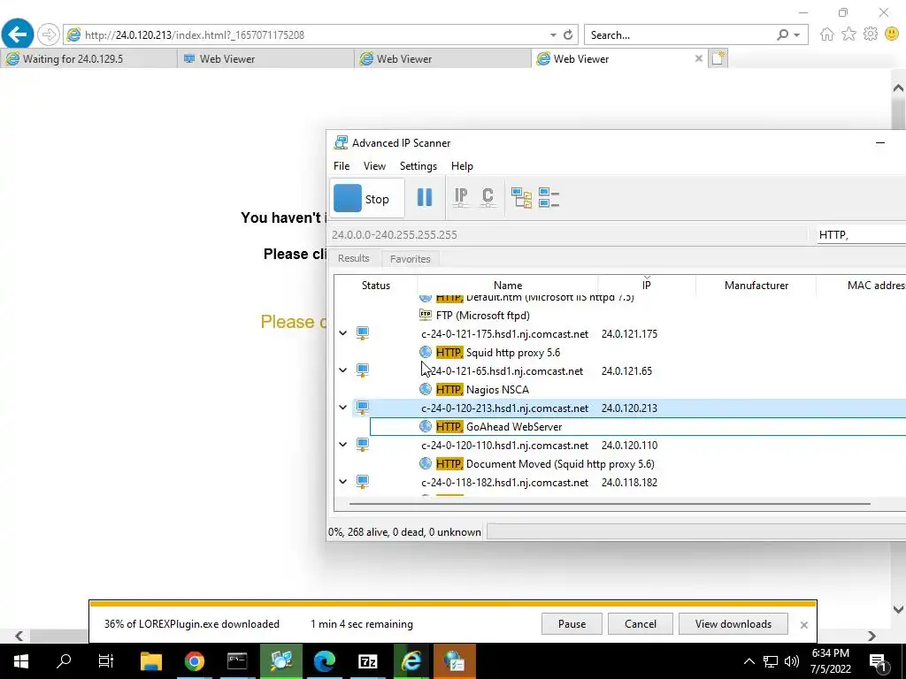Open 7-Zip from the taskbar

pyautogui.click(x=367, y=661)
